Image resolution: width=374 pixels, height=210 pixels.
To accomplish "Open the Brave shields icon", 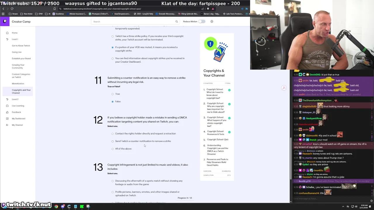I will click(208, 9).
